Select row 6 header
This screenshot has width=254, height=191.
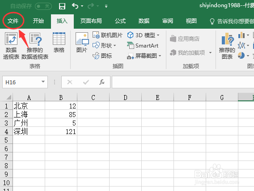click(x=6, y=148)
